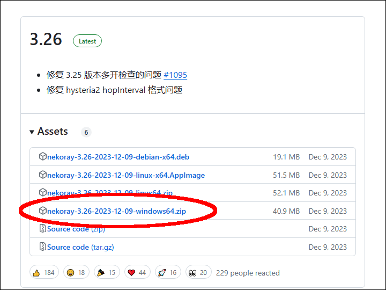Image resolution: width=386 pixels, height=290 pixels.
Task: Click the Assets count badge 6
Action: 86,133
